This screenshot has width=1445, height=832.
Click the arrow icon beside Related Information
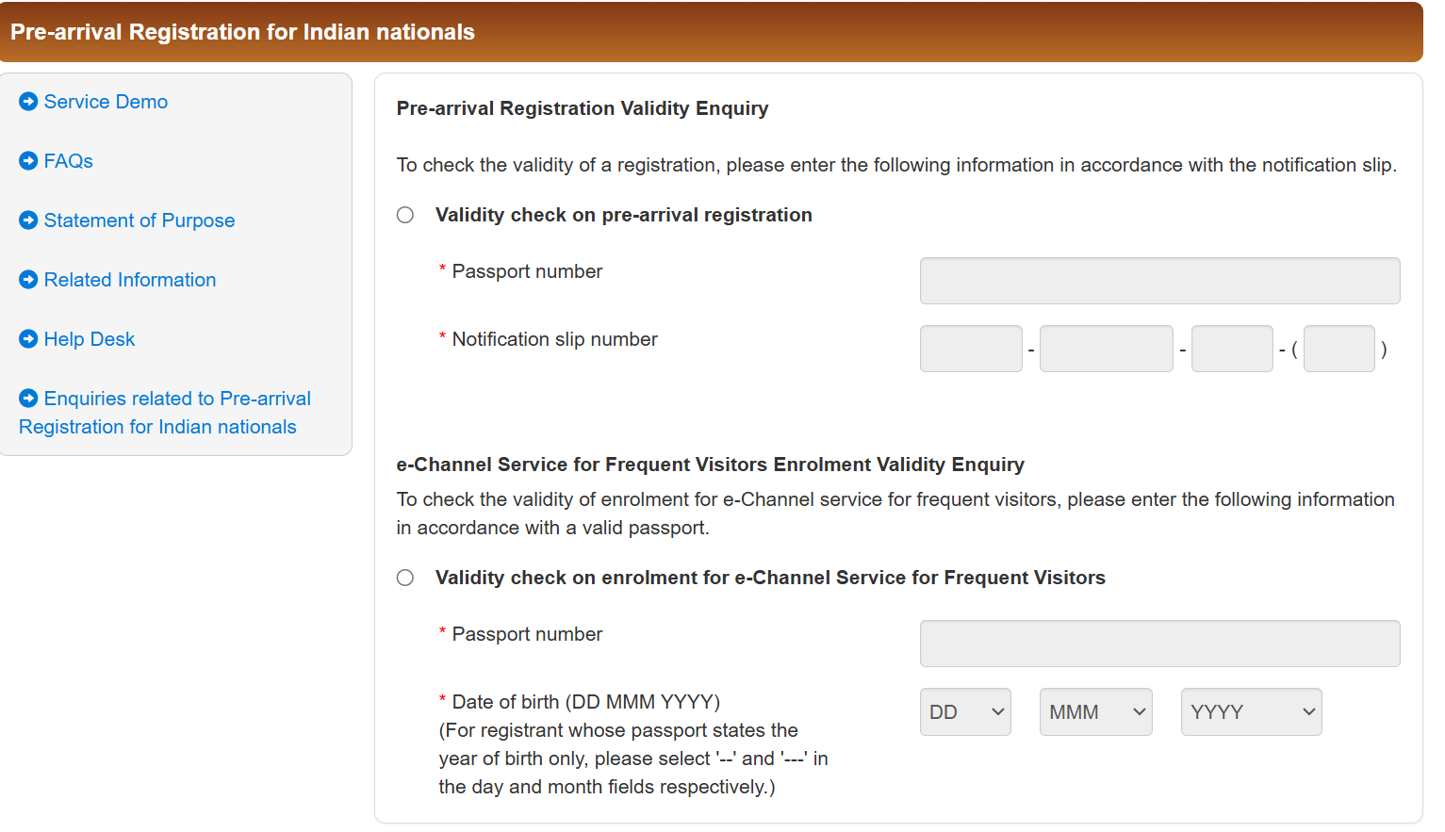pyautogui.click(x=27, y=280)
